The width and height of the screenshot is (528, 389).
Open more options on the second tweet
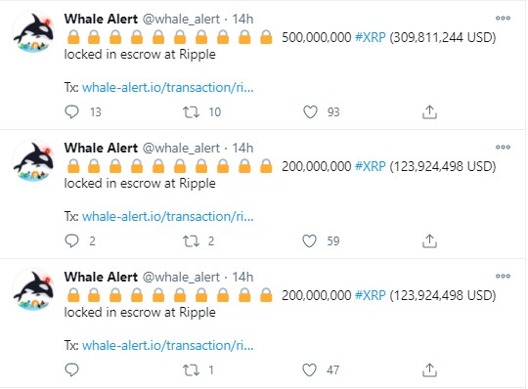503,147
